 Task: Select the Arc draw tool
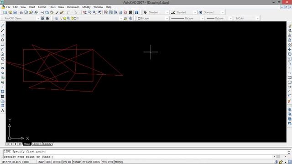pyautogui.click(x=3, y=50)
